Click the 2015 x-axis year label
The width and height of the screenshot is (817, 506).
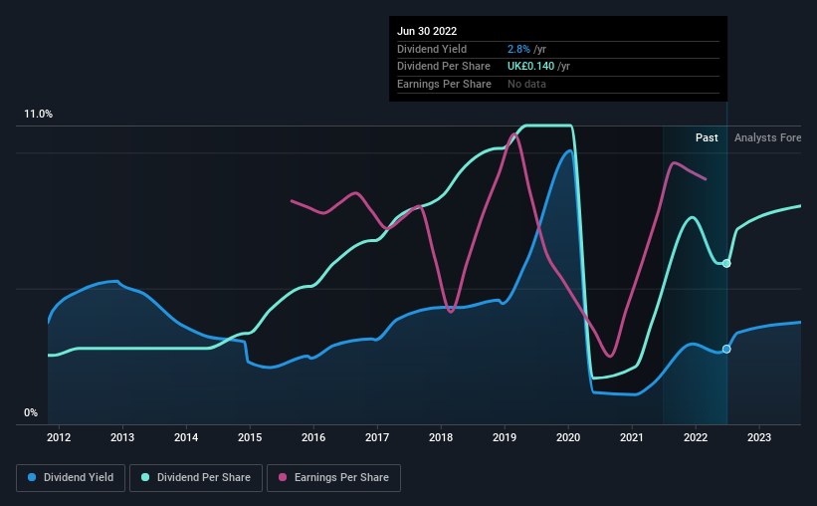coord(250,436)
